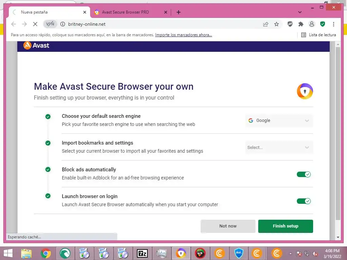
Task: Open the AOL Shield taskbar icon
Action: pyautogui.click(x=239, y=253)
